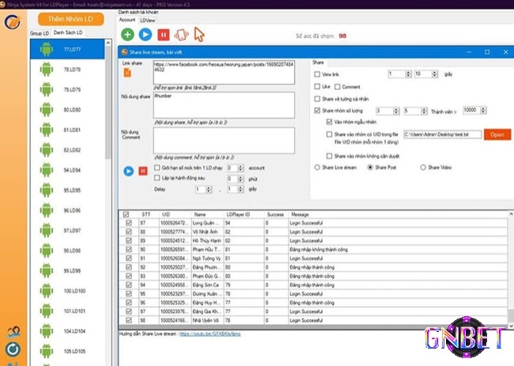This screenshot has height=366, width=514.
Task: Choose the Share Live stream radio option
Action: pyautogui.click(x=317, y=168)
